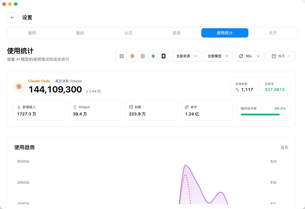
Task: Click the $18 cost axis label
Action: [x=273, y=183]
